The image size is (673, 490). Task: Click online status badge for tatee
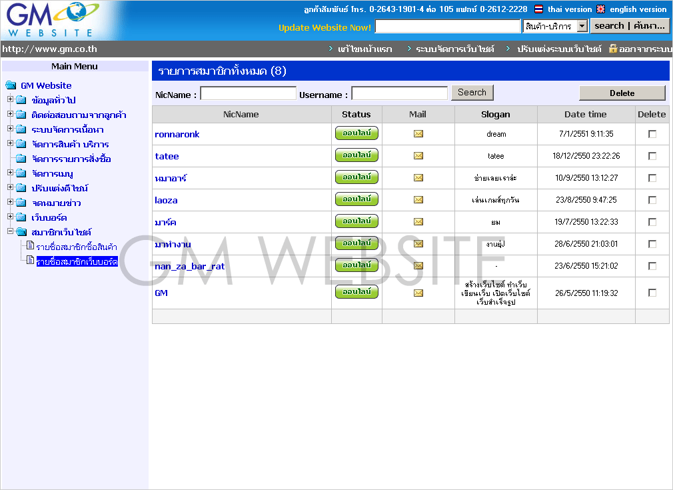coord(356,155)
